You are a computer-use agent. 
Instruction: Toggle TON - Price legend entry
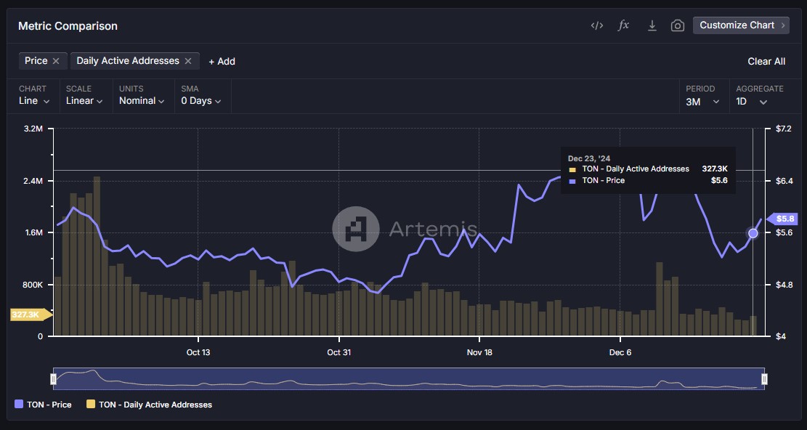(44, 405)
